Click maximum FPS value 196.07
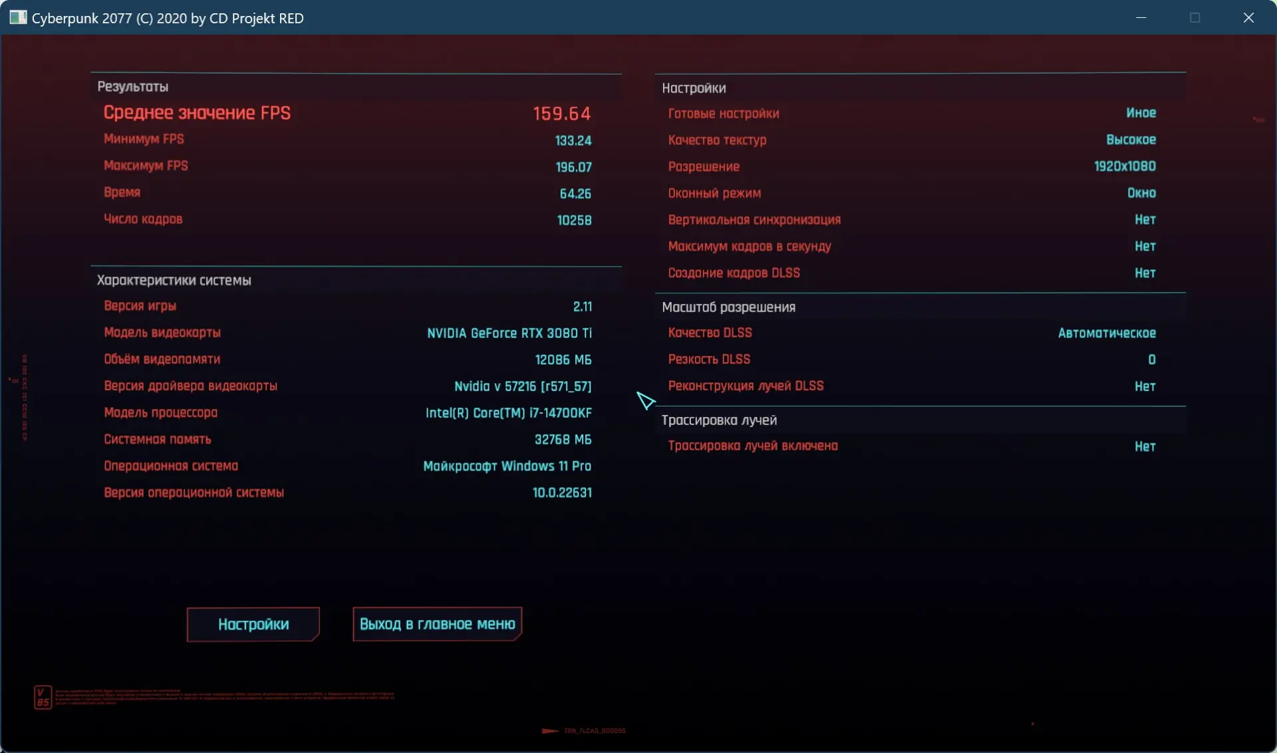Image resolution: width=1277 pixels, height=753 pixels. 573,167
